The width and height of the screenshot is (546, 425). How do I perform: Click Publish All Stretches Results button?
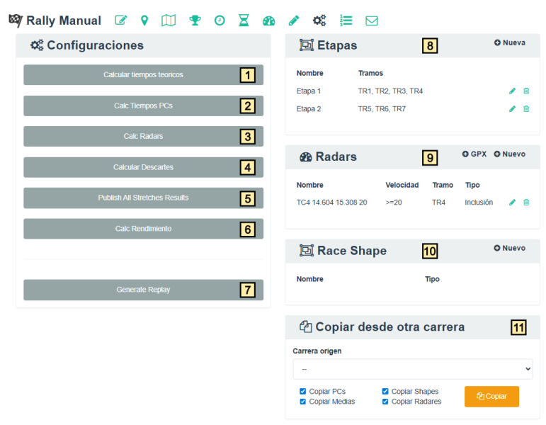click(x=144, y=198)
